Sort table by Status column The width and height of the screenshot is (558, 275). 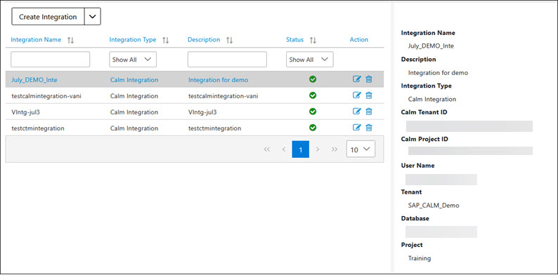tap(313, 40)
